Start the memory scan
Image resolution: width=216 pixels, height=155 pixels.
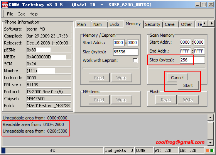[x=188, y=85]
